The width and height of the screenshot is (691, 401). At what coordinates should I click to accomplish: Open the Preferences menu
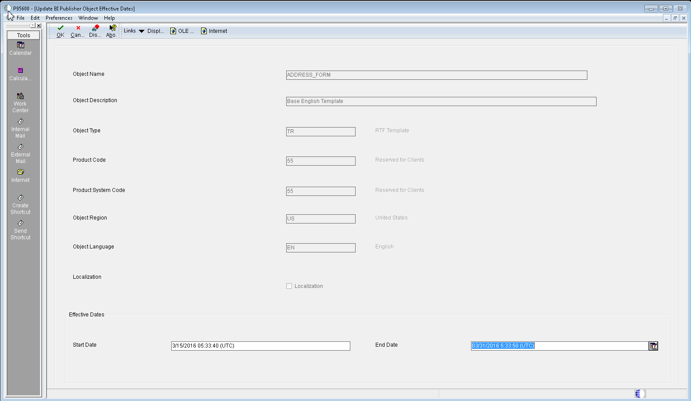[59, 18]
